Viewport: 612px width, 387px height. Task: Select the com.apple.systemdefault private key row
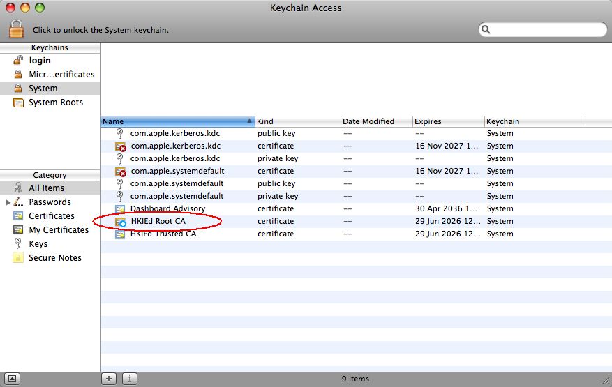point(357,196)
